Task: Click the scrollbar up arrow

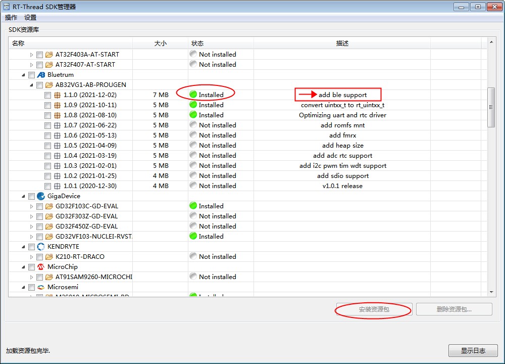Action: (x=491, y=42)
